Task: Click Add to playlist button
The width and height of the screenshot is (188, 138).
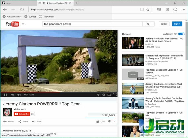Action: click(9, 121)
